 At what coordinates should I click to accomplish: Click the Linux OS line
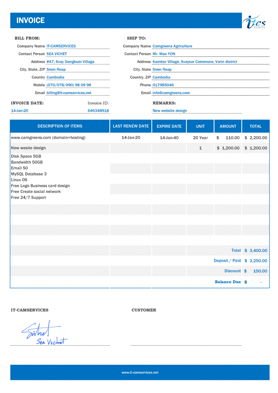19,180
